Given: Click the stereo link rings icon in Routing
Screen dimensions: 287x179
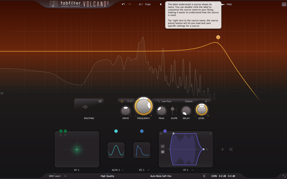Looking at the screenshot, I should [x=100, y=101].
